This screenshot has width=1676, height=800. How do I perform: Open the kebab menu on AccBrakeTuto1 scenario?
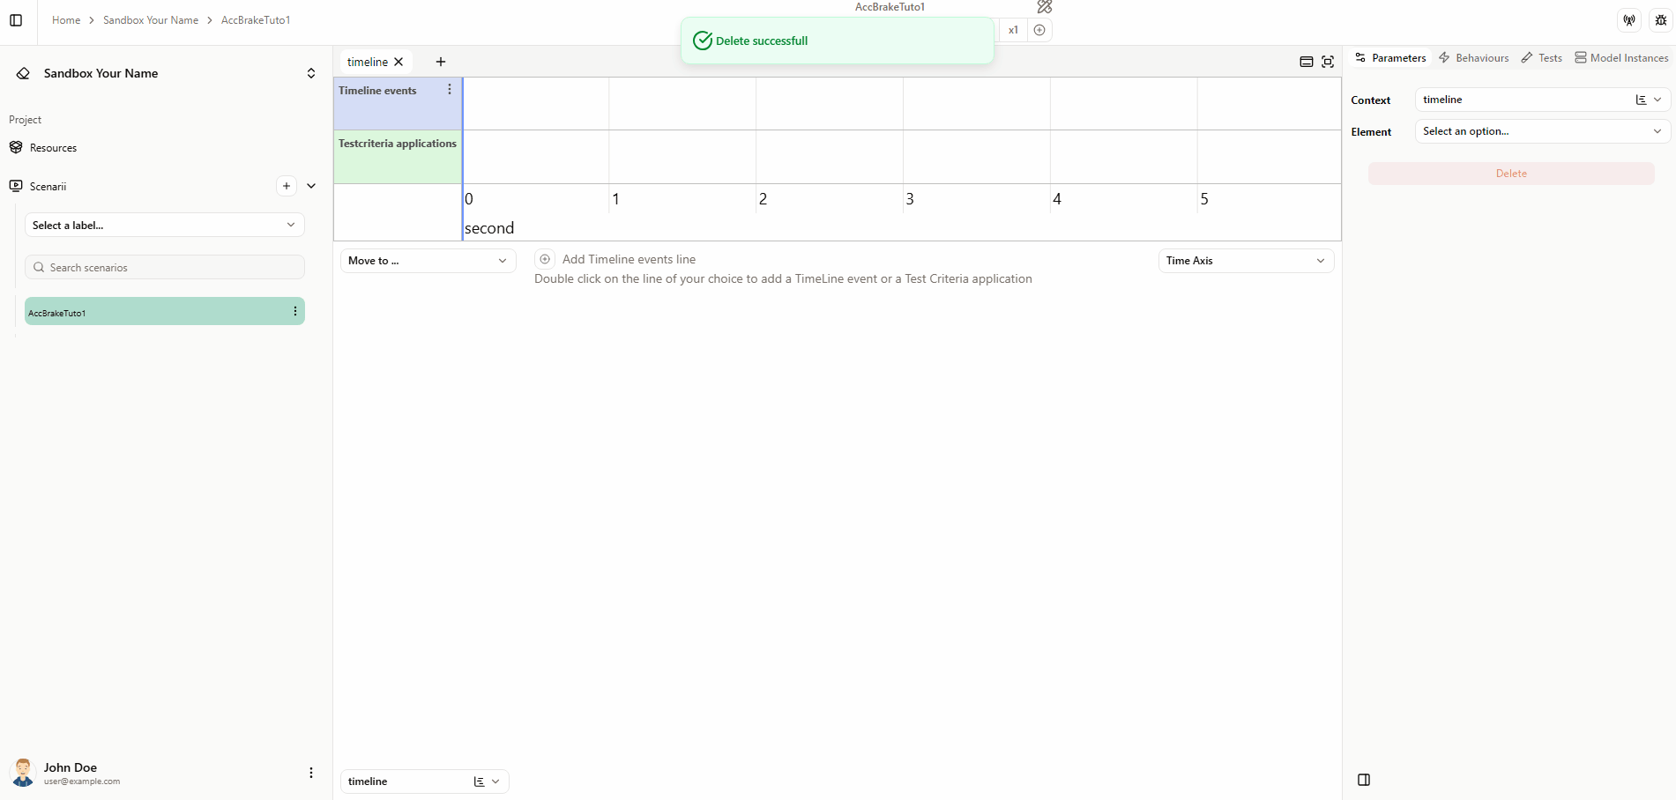pos(294,311)
